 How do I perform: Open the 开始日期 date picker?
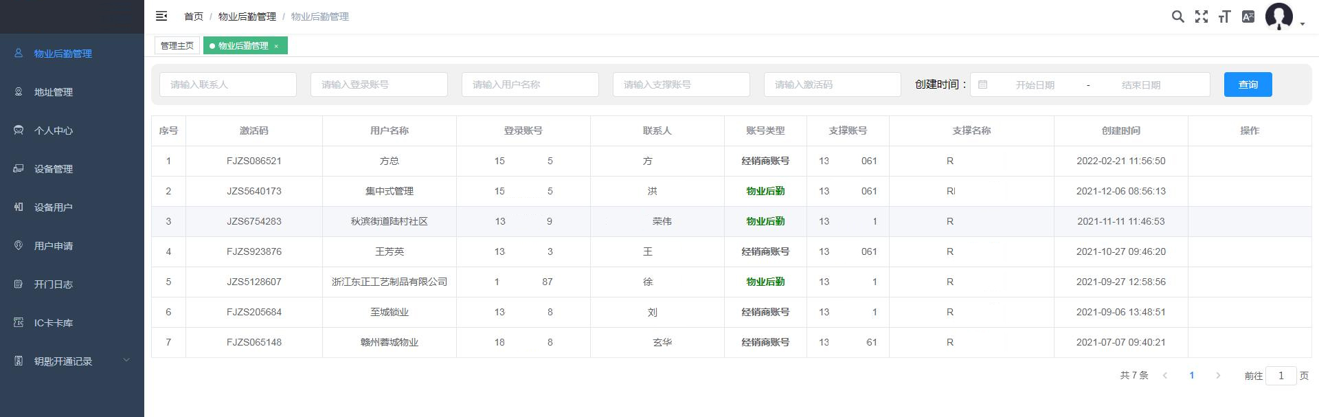[x=1035, y=84]
